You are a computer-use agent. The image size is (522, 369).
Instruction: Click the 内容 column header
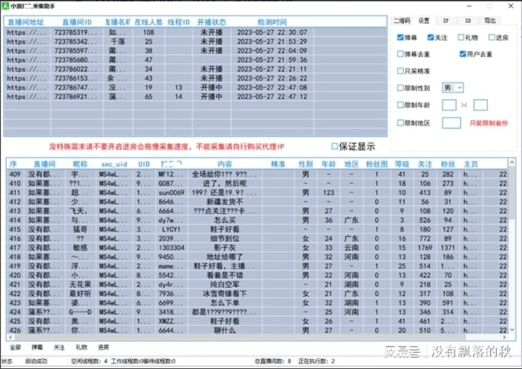225,164
